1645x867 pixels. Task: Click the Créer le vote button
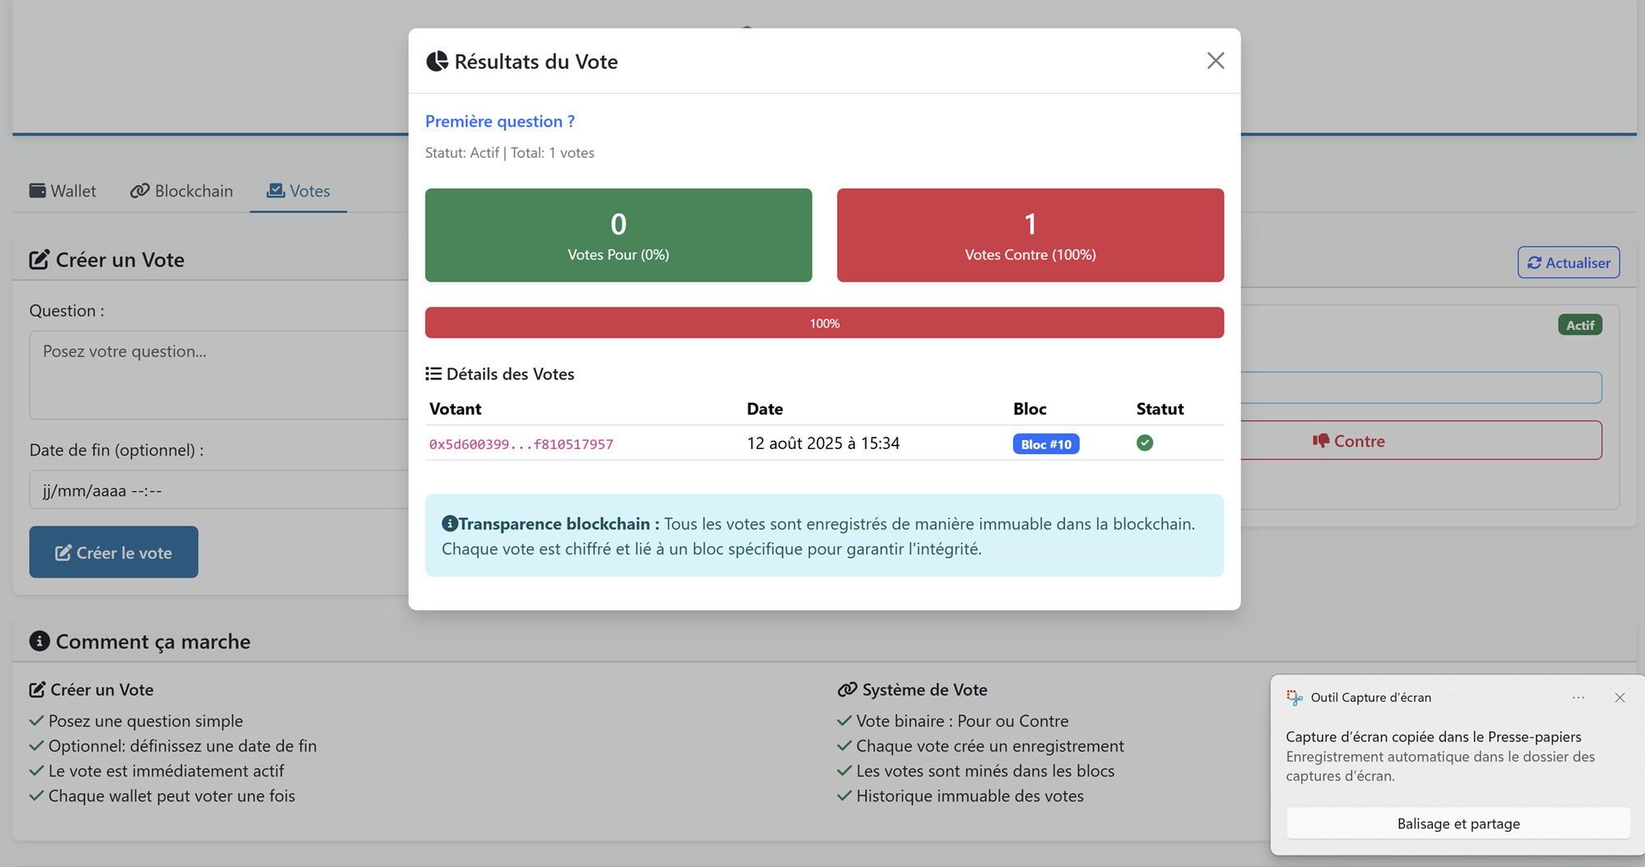[113, 552]
